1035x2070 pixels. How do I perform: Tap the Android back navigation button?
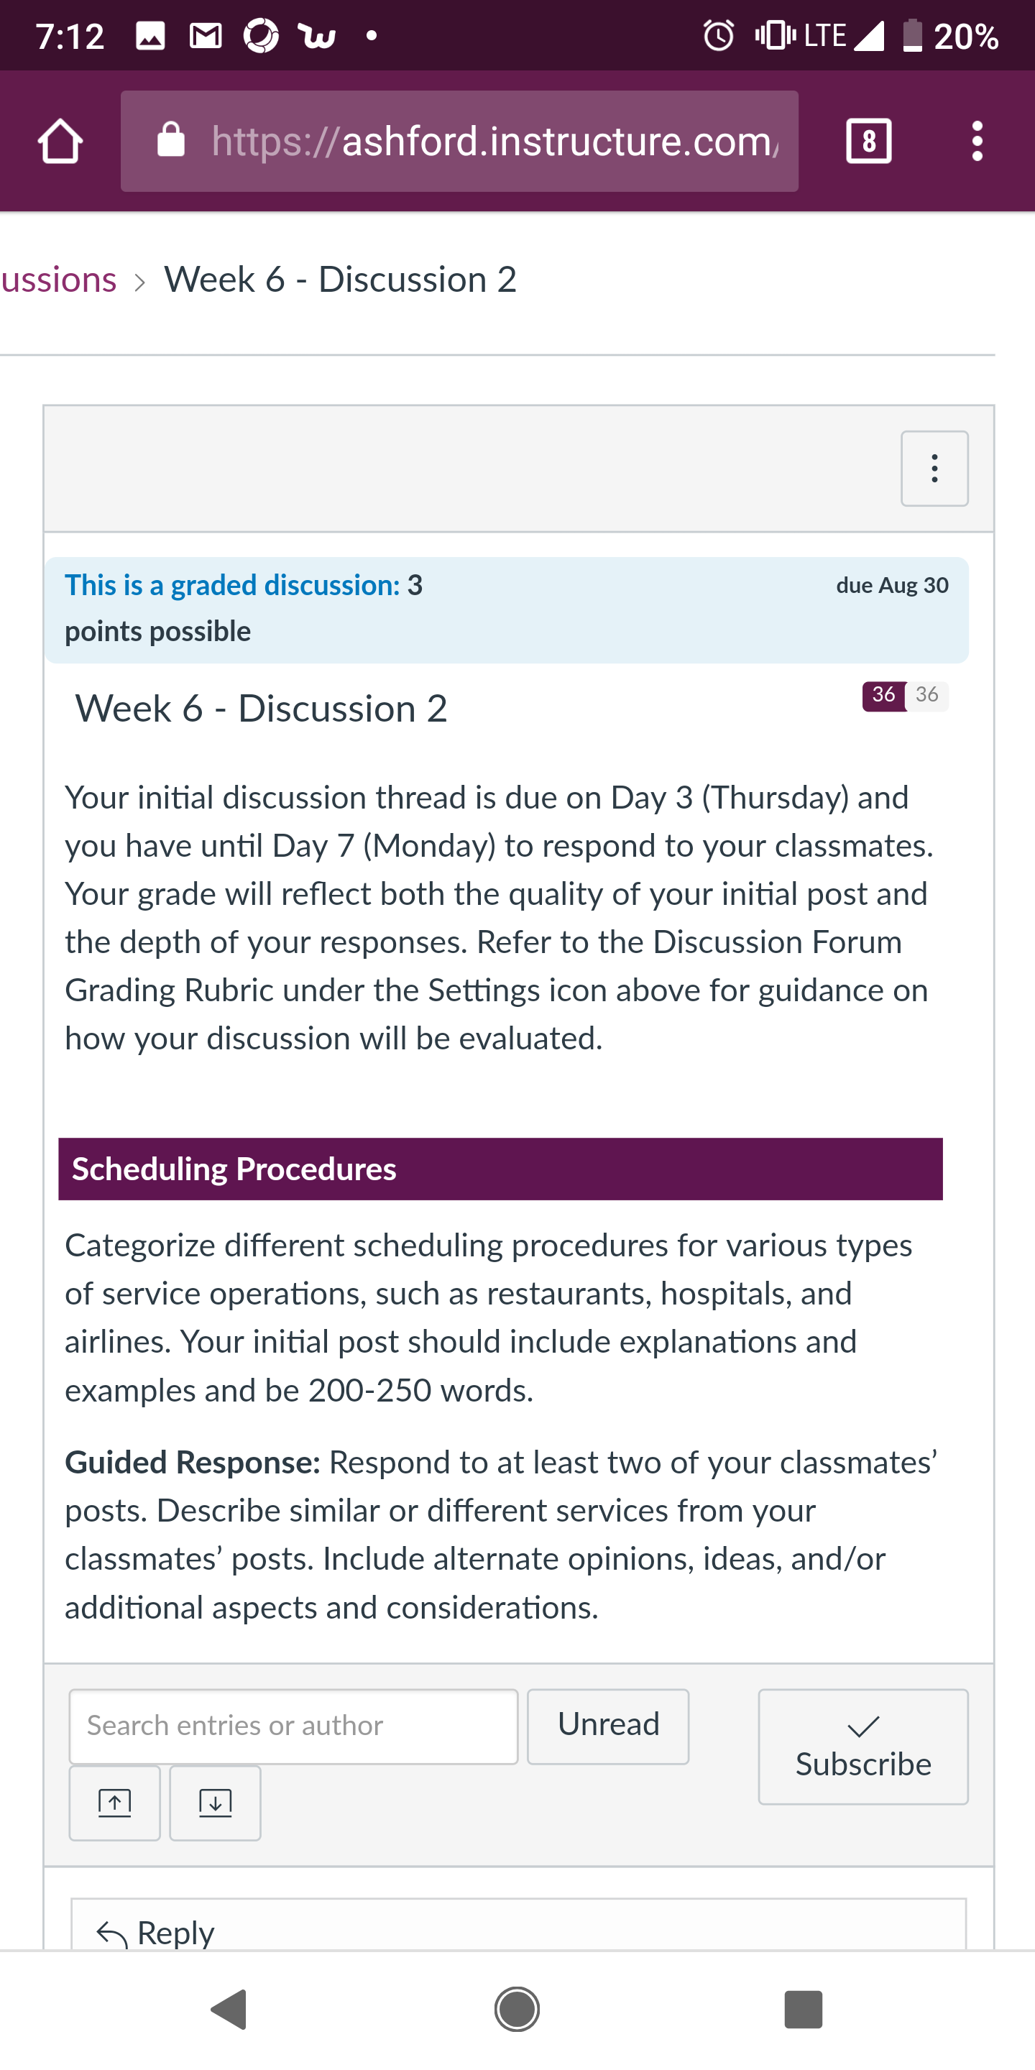coord(230,2010)
